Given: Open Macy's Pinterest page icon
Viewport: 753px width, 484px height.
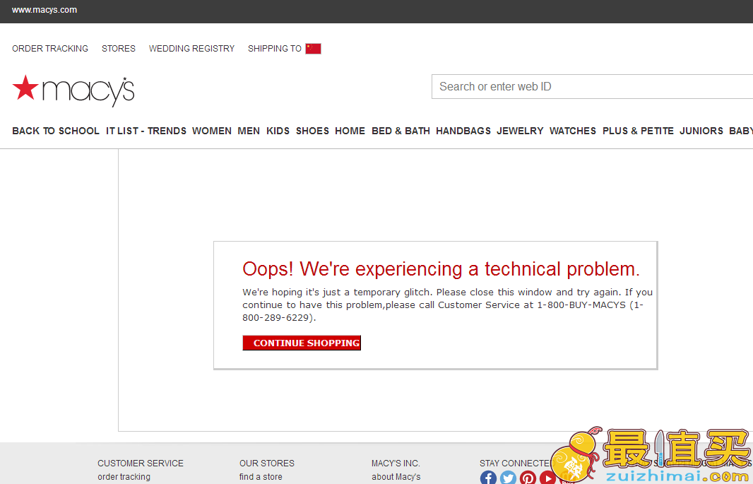Looking at the screenshot, I should pyautogui.click(x=528, y=478).
